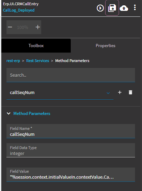This screenshot has width=142, height=191.
Task: Click the Field Value input
Action: coord(71,175)
